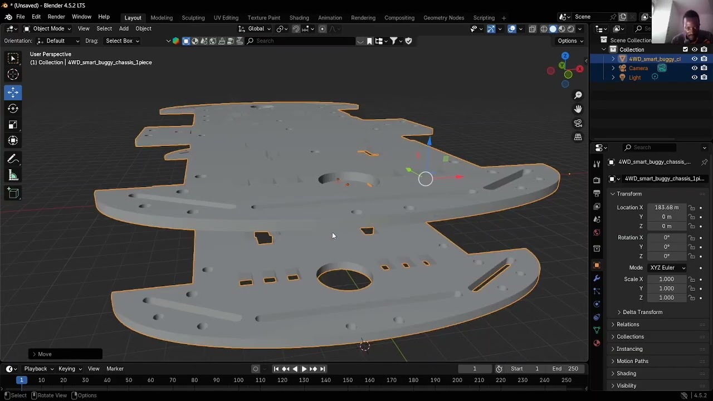Viewport: 713px width, 401px height.
Task: Switch to Rendered viewport shading
Action: pyautogui.click(x=570, y=29)
